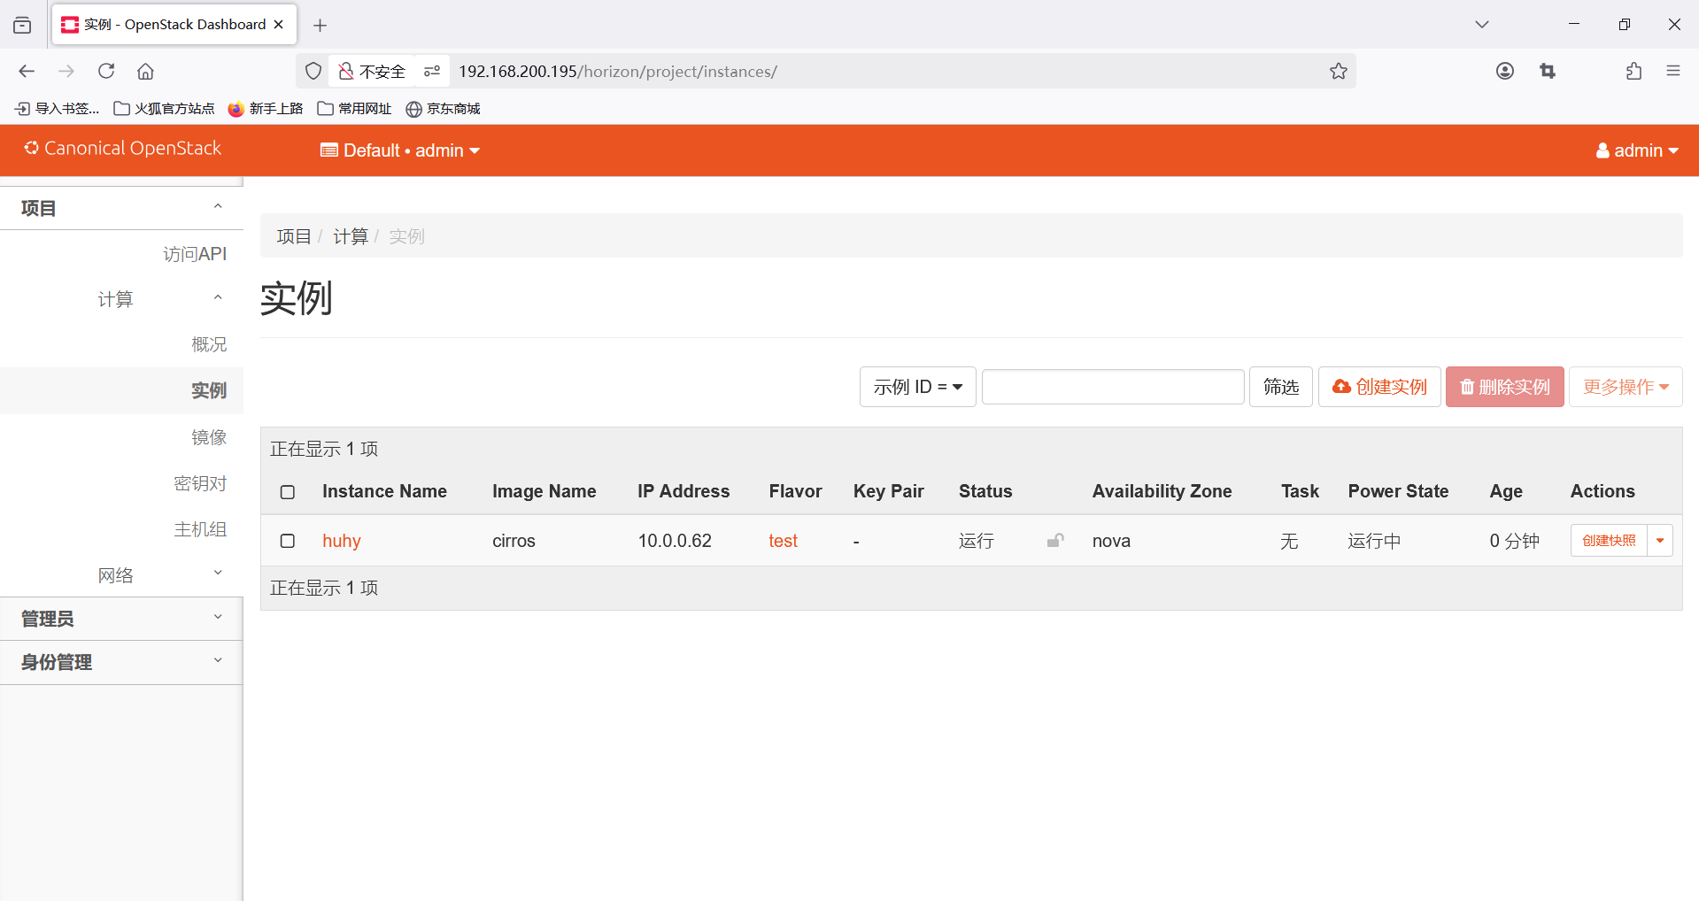Toggle the select-all instances checkbox

point(288,492)
